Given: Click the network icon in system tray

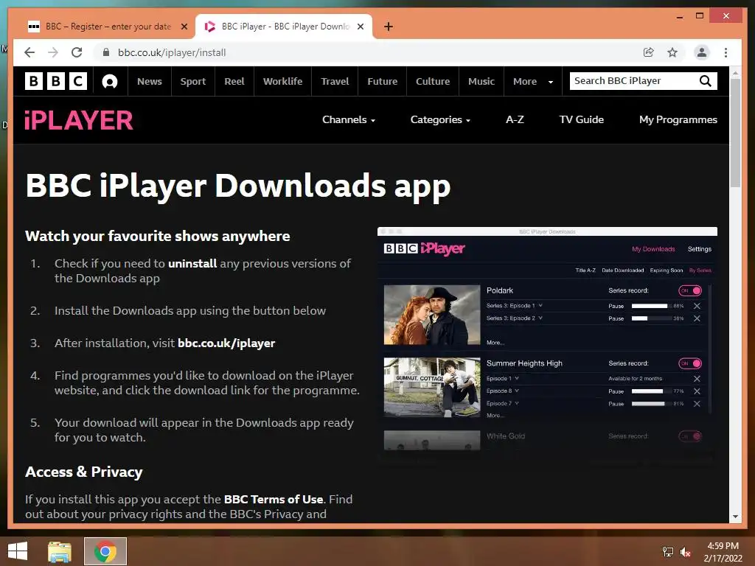Looking at the screenshot, I should click(x=667, y=551).
